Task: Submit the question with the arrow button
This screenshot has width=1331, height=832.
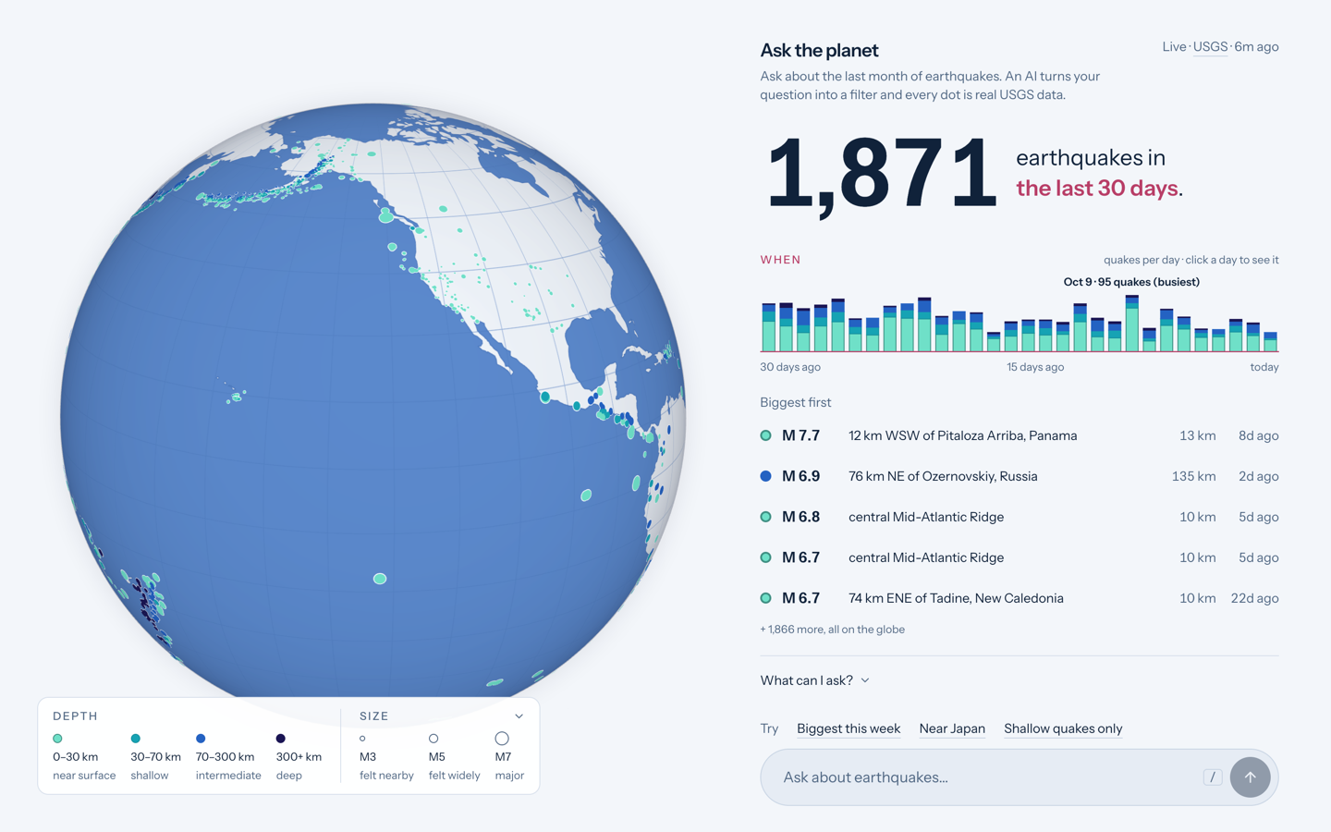Action: [x=1250, y=777]
